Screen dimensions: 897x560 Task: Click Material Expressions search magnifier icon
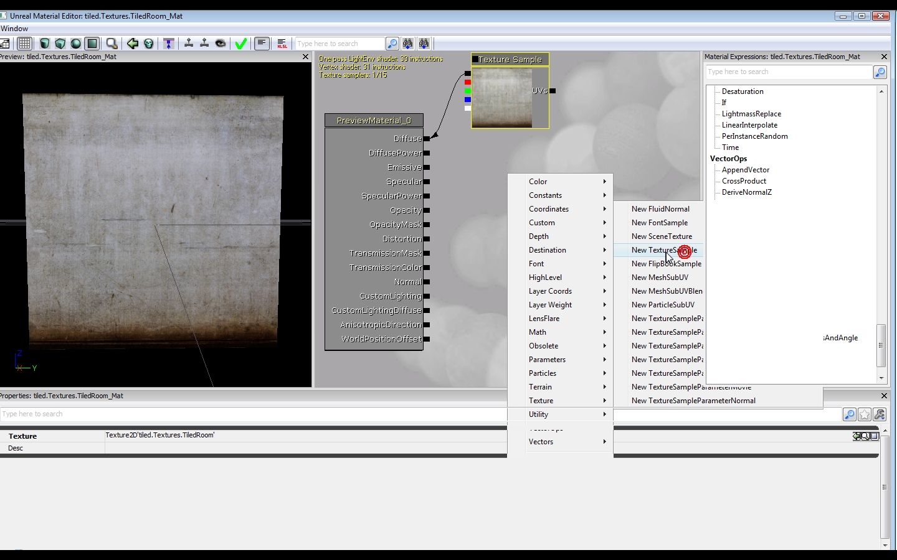point(880,72)
